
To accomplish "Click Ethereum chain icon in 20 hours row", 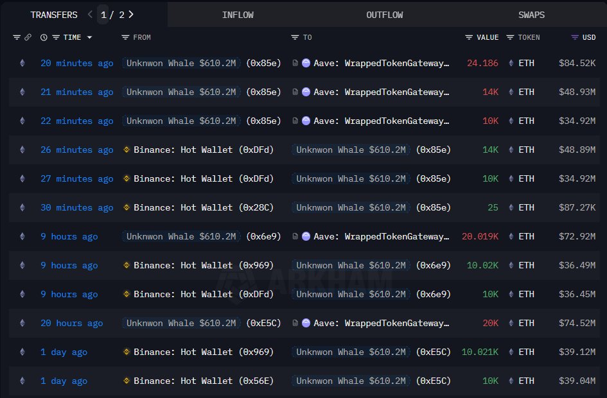I will [x=22, y=323].
